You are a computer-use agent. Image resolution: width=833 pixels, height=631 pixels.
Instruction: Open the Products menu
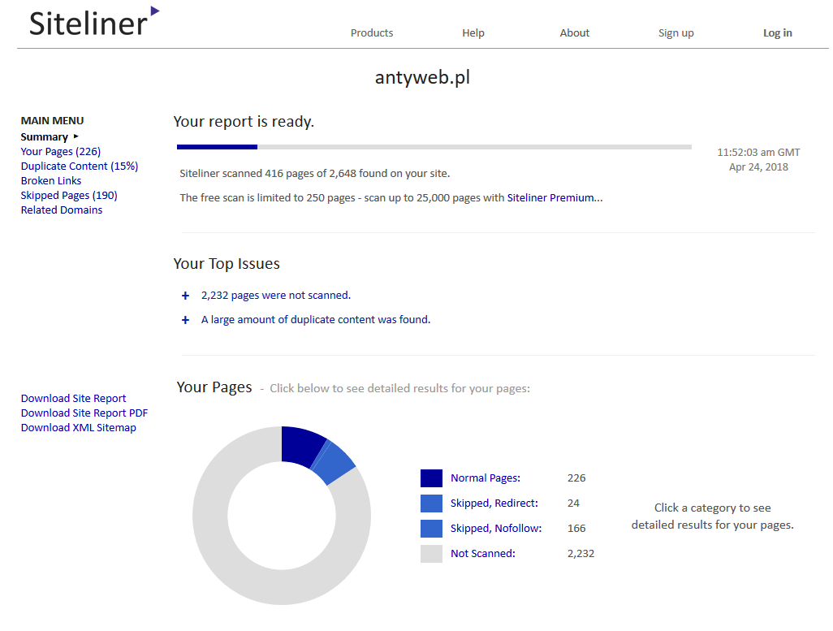pyautogui.click(x=372, y=33)
